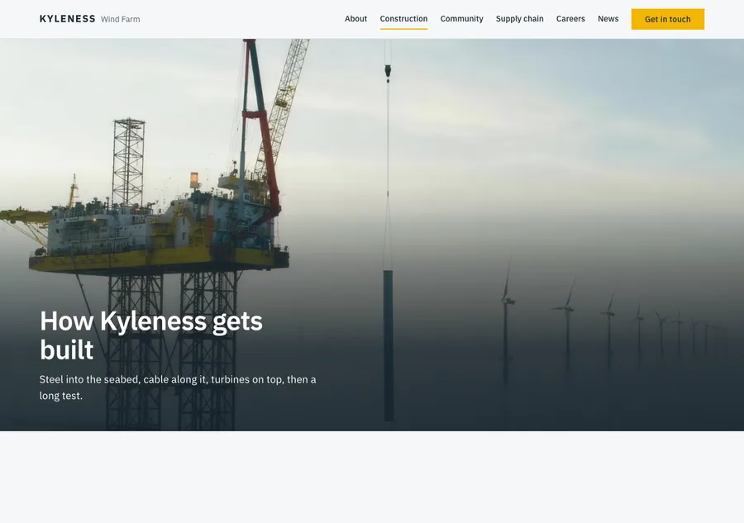Open the Construction nav item

point(403,19)
